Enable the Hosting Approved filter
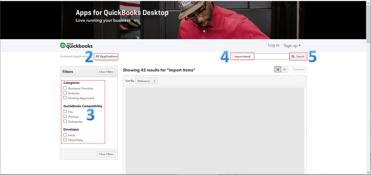This screenshot has height=175, width=371. [65, 98]
